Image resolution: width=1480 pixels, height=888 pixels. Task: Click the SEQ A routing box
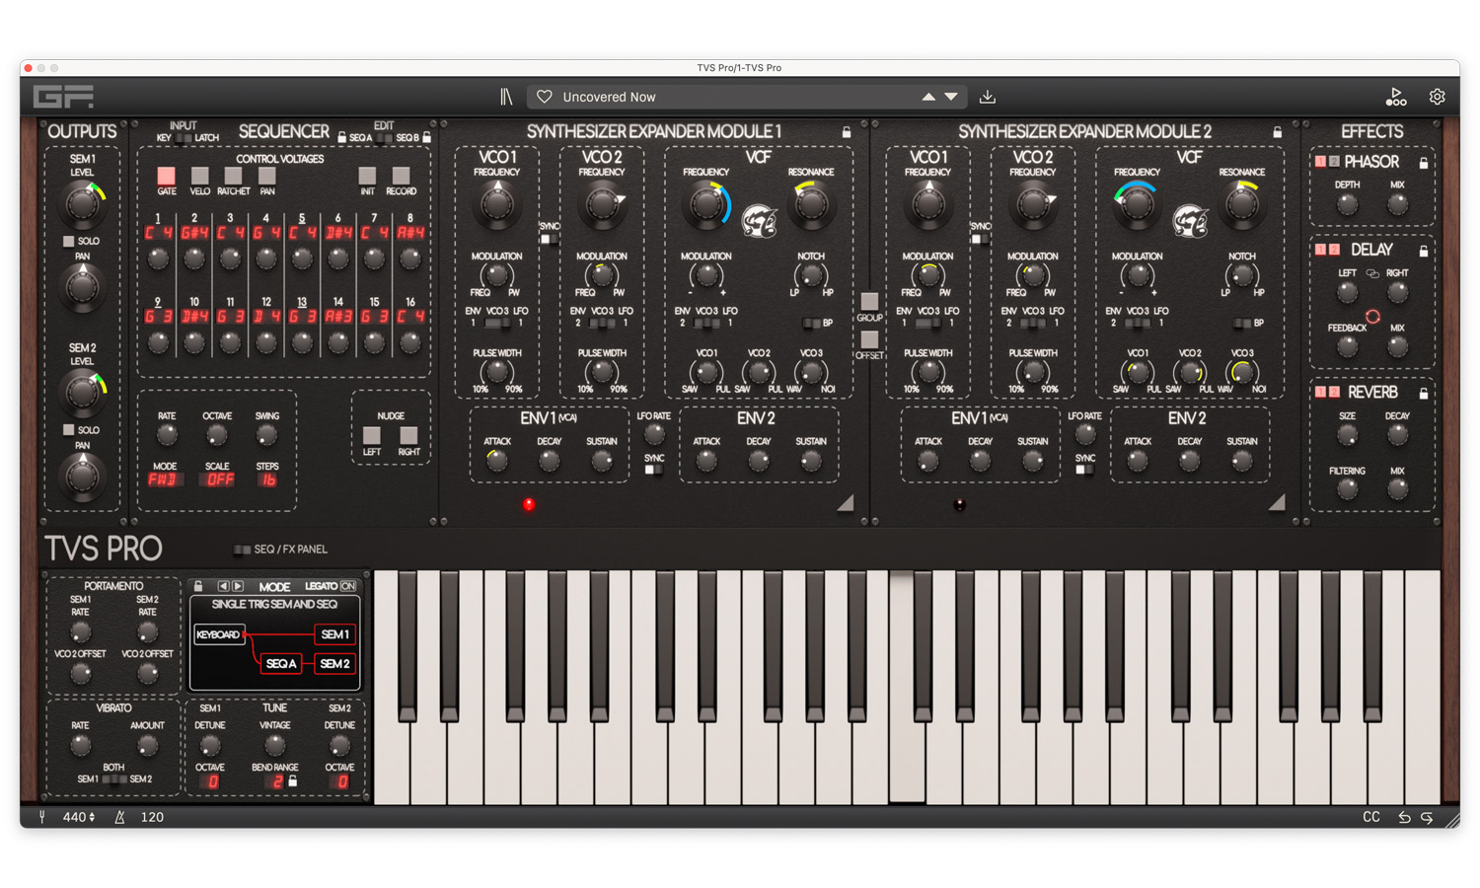click(281, 664)
